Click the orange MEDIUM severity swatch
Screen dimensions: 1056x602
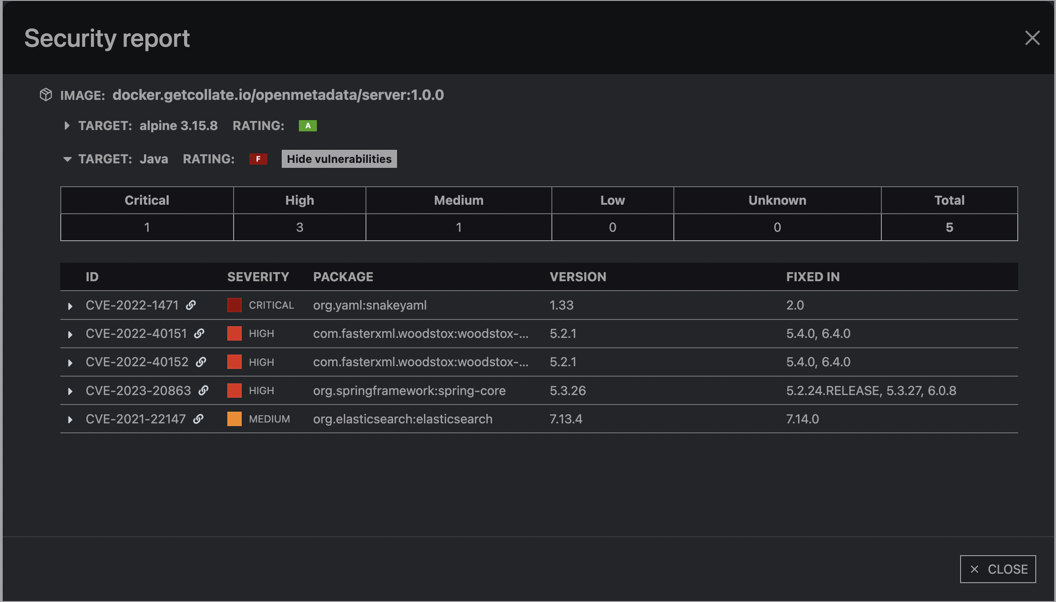[235, 419]
